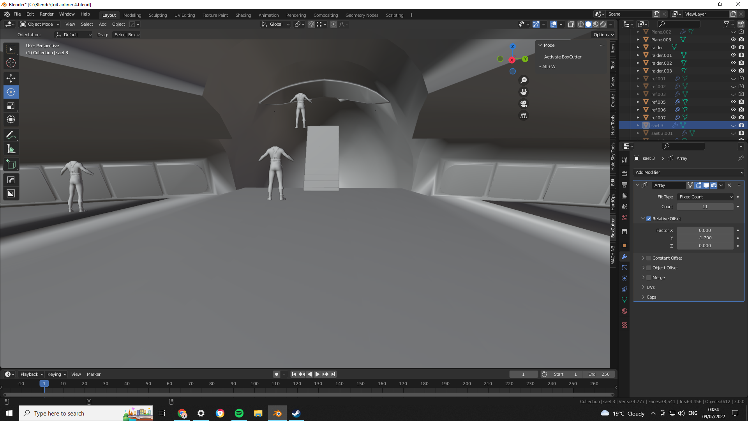Viewport: 748px width, 421px height.
Task: Open the Texture properties checker icon
Action: [625, 325]
